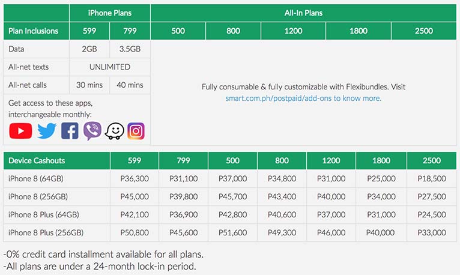Viewport: 460px width, 275px height.
Task: Click the YouTube app icon
Action: (20, 131)
